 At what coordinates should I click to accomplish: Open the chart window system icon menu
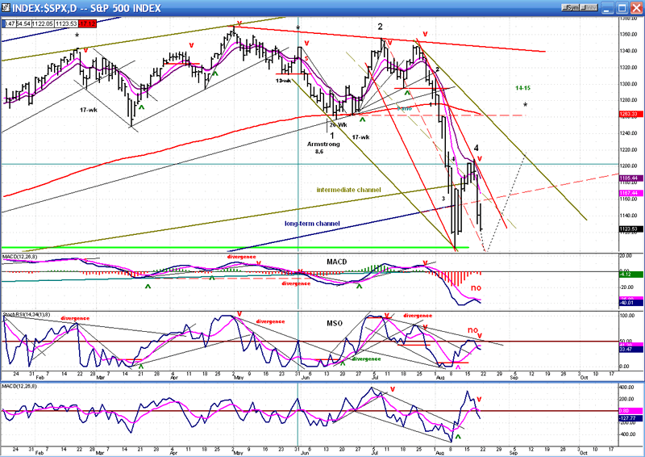(6, 7)
